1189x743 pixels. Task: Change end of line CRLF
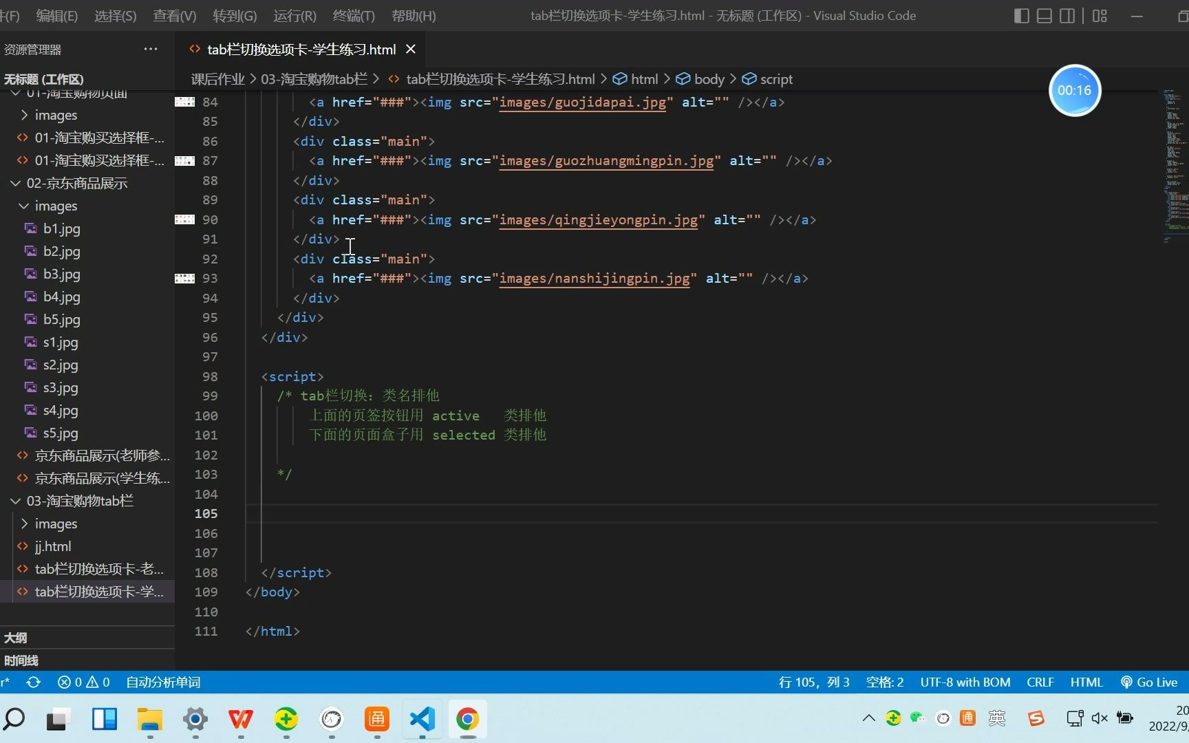1040,682
